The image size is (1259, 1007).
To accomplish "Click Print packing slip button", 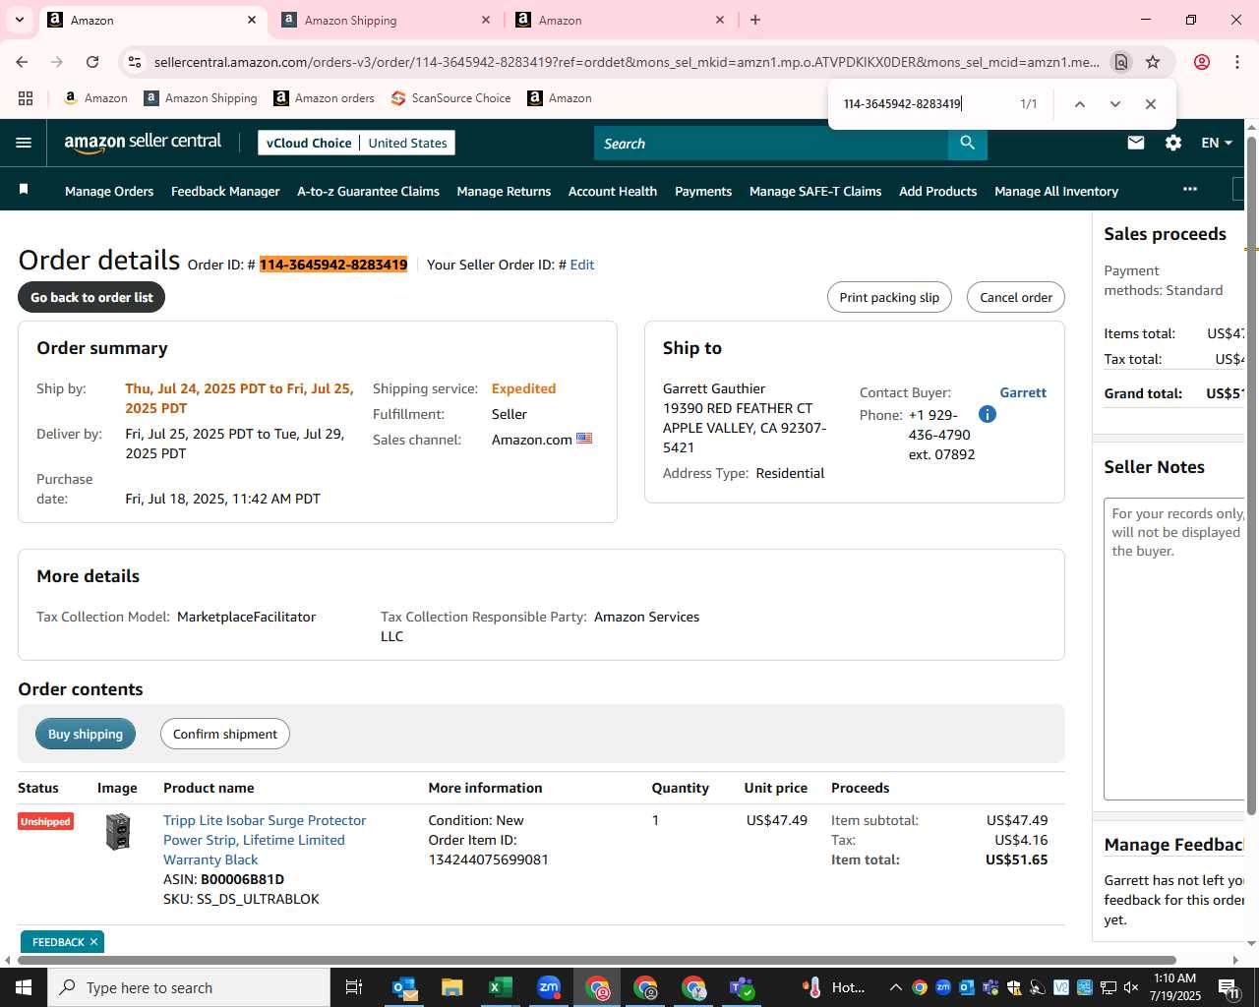I will click(889, 297).
